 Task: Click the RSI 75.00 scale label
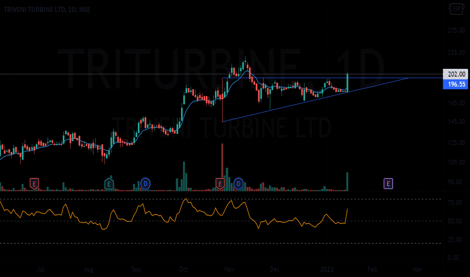click(455, 203)
